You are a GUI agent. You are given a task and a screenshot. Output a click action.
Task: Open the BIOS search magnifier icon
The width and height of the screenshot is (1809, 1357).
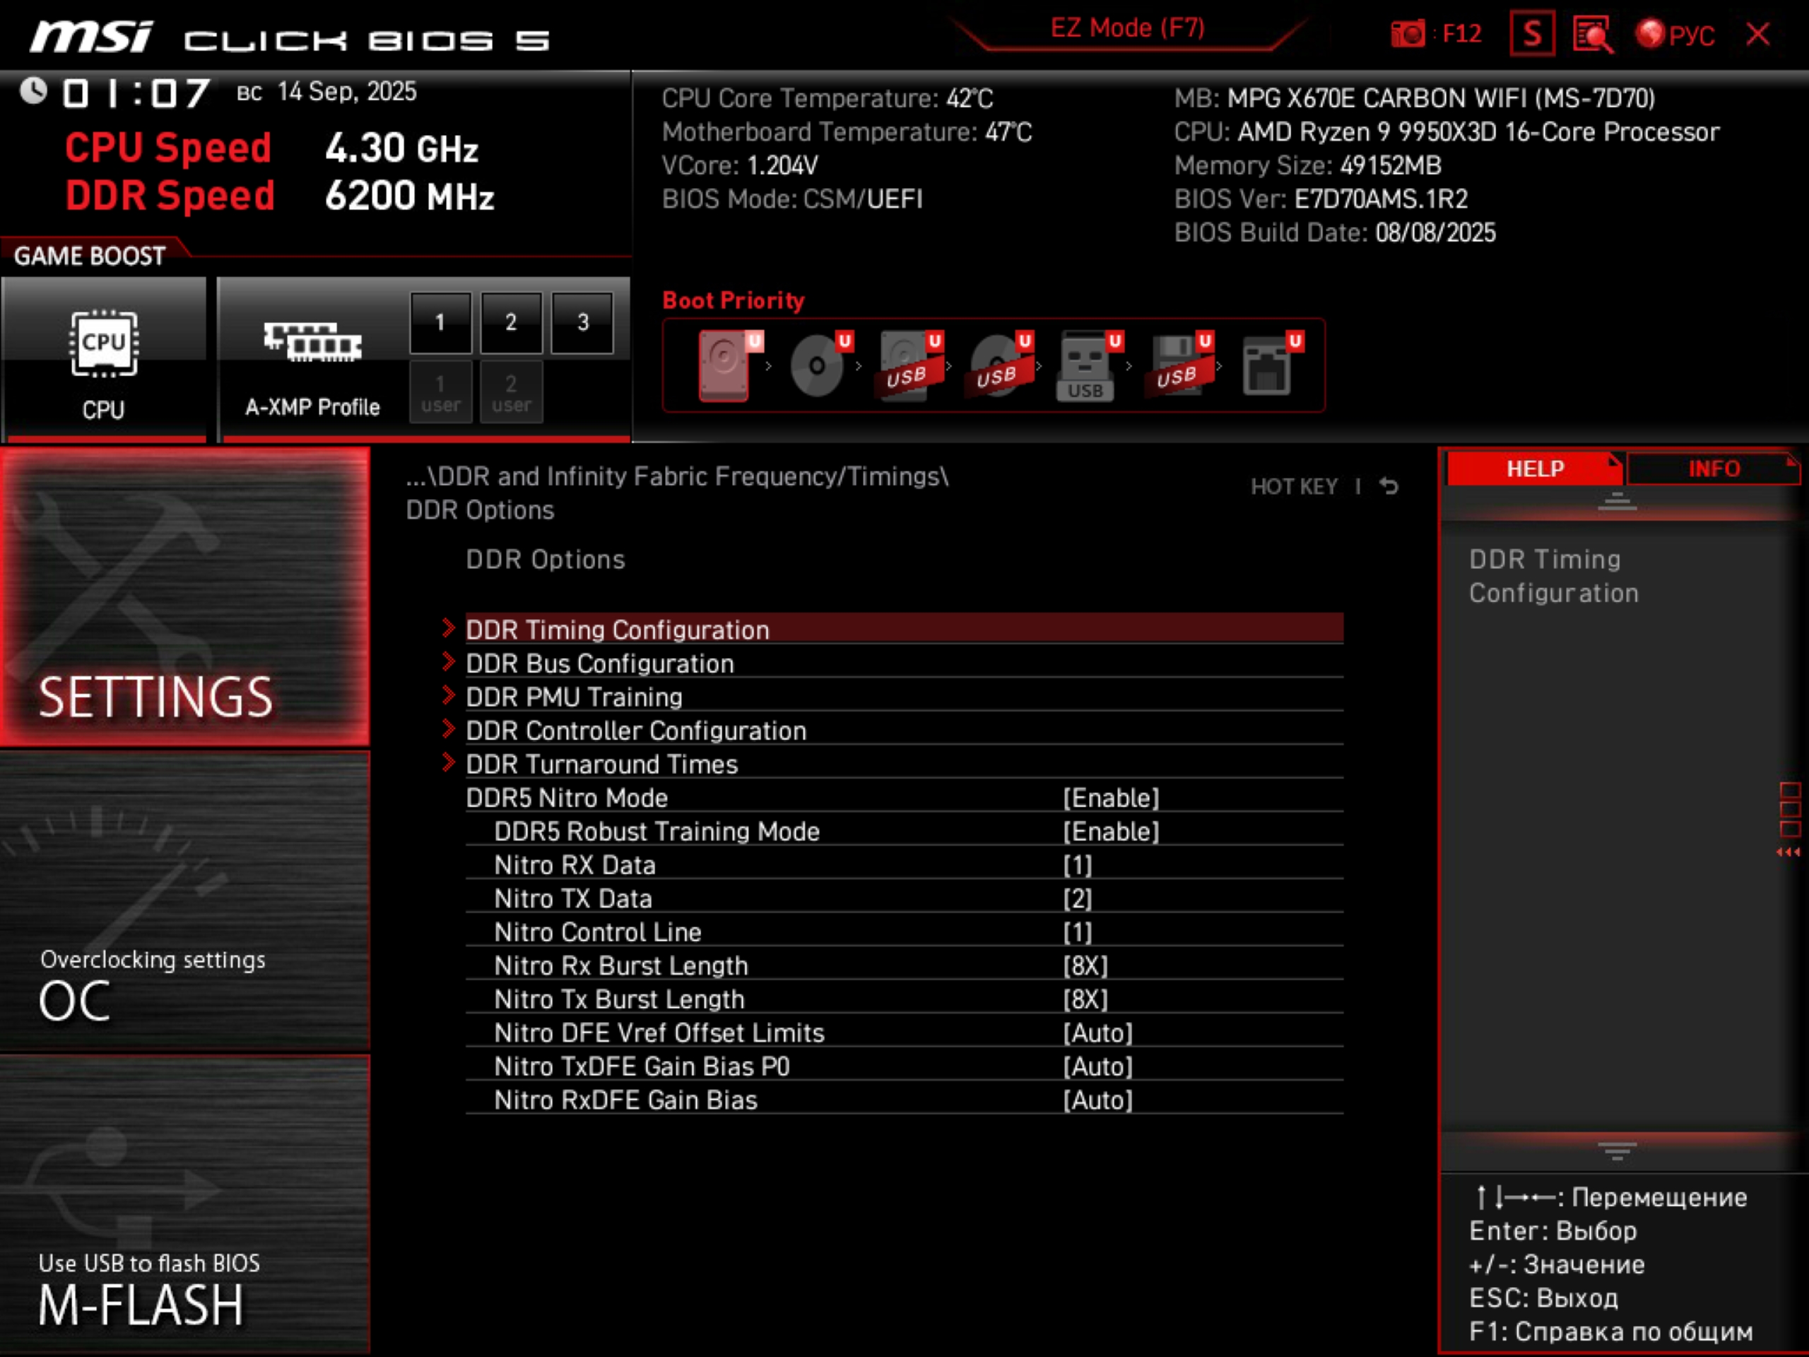(x=1591, y=35)
